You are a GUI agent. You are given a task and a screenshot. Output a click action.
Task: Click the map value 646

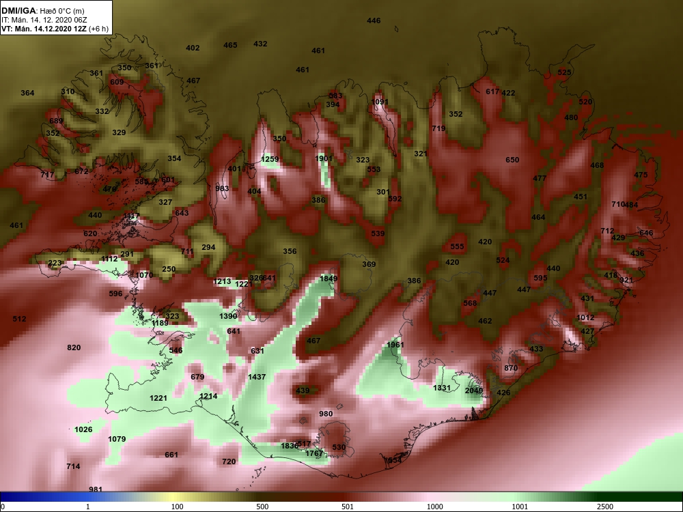point(646,233)
